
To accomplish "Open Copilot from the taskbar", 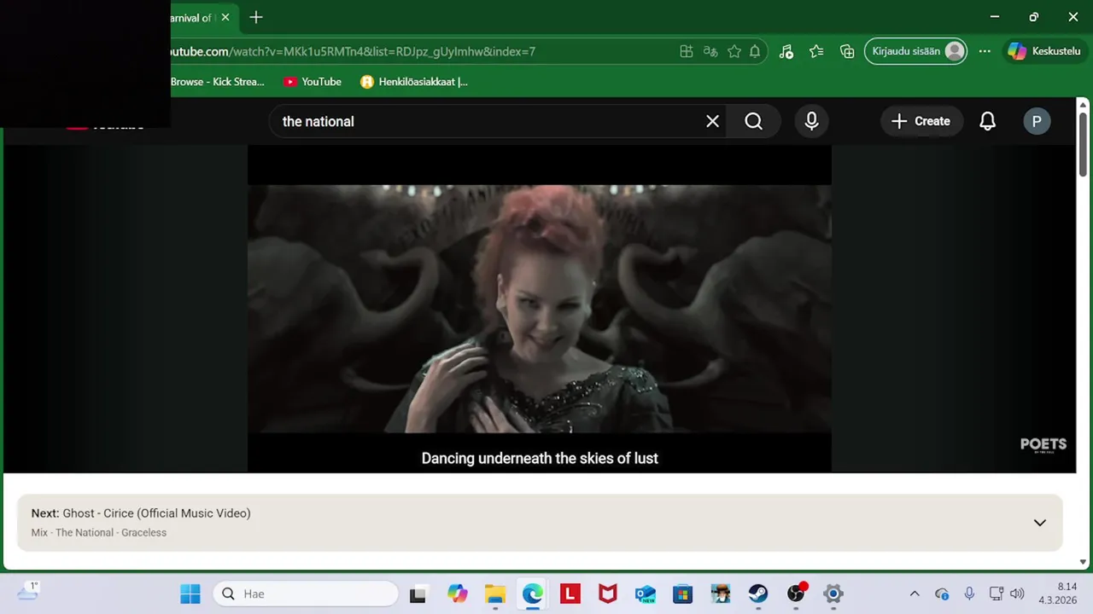I will coord(458,594).
